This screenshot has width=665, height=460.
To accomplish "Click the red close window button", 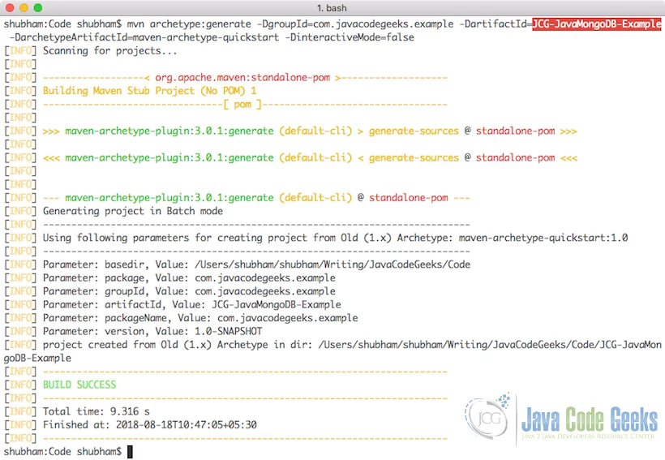I will point(10,7).
